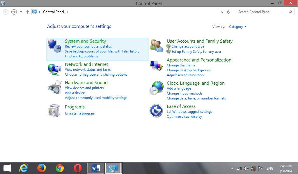Screen dimensions: 298x174
Task: Click the Uninstall a program link
Action: pyautogui.click(x=80, y=113)
